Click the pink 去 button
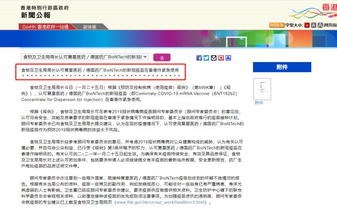 162,58
